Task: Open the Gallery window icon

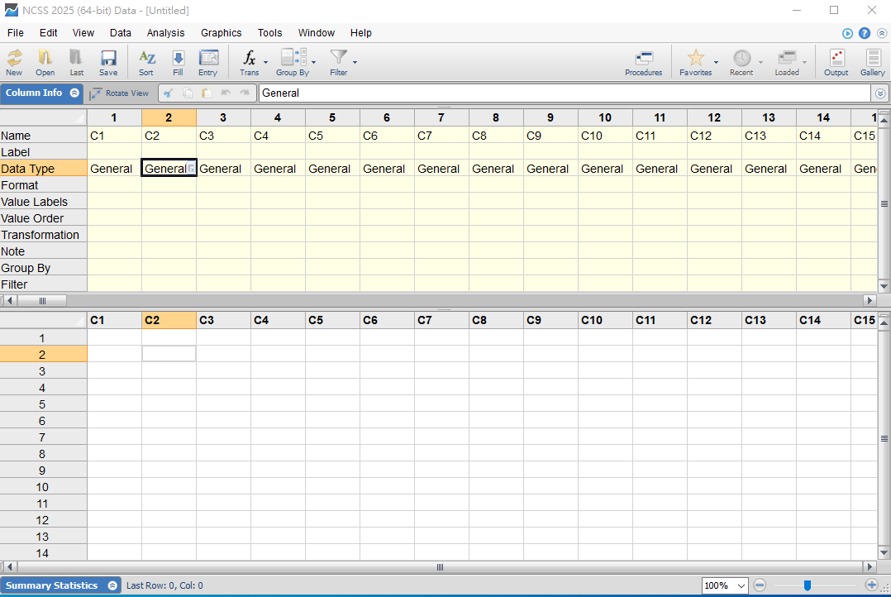Action: 873,62
